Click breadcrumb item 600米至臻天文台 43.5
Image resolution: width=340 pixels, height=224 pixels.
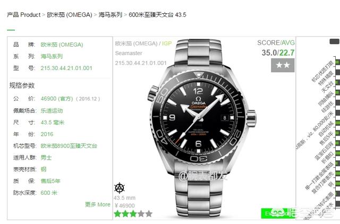click(x=157, y=15)
